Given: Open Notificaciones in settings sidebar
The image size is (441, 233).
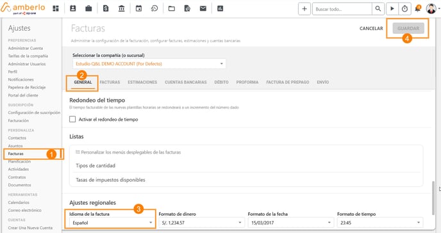Looking at the screenshot, I should pos(21,79).
